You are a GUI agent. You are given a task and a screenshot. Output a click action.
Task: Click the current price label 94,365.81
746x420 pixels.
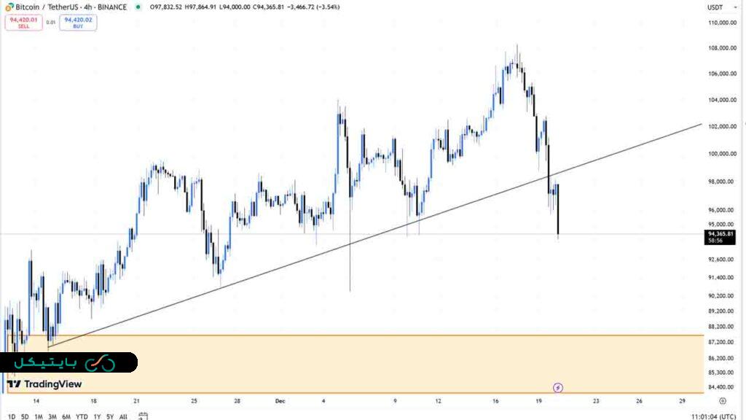[x=720, y=234]
